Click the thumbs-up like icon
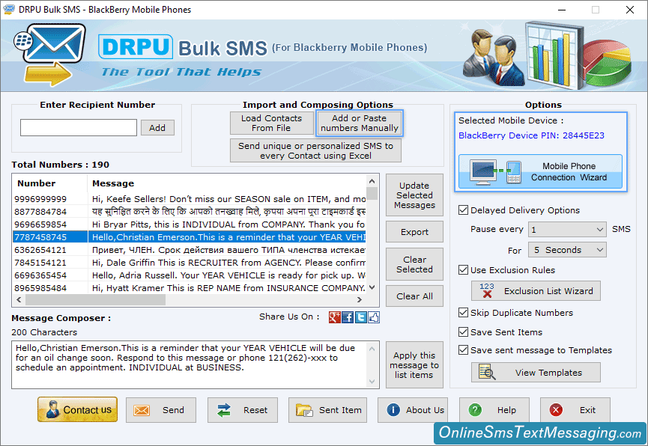This screenshot has width=648, height=446. tap(374, 317)
